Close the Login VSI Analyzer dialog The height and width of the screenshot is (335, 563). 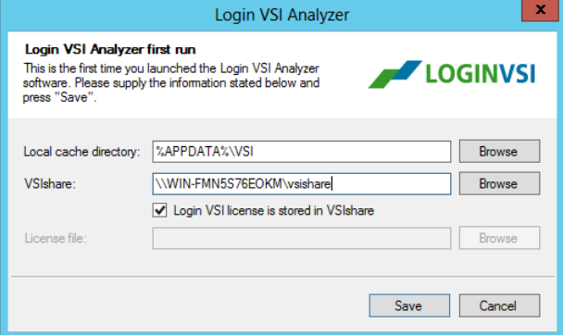pyautogui.click(x=540, y=10)
